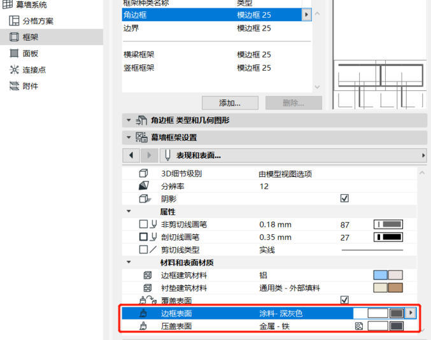431x340 pixels.
Task: Select the 边框表面 row
Action: click(x=269, y=313)
